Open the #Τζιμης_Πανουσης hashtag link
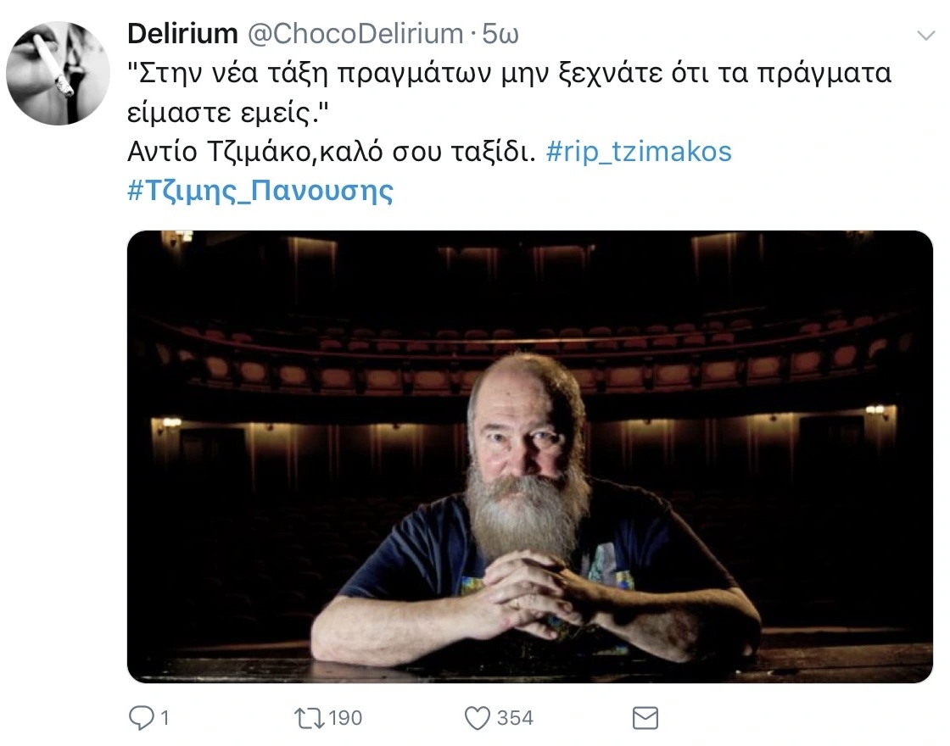950x746 pixels. [260, 190]
